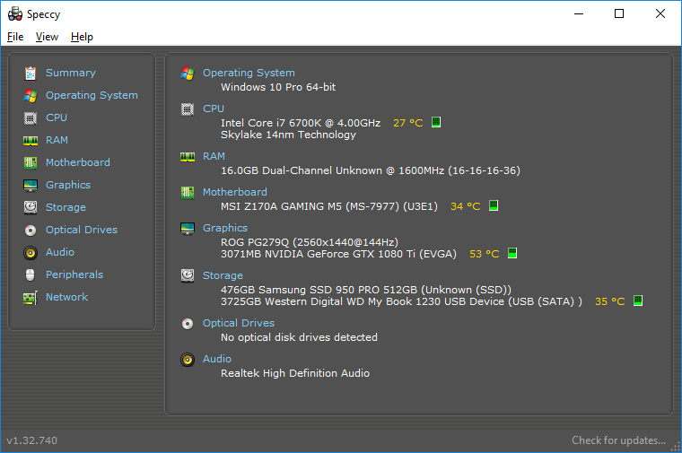Click the Storage hard drive icon in sidebar
682x453 pixels.
click(x=31, y=208)
